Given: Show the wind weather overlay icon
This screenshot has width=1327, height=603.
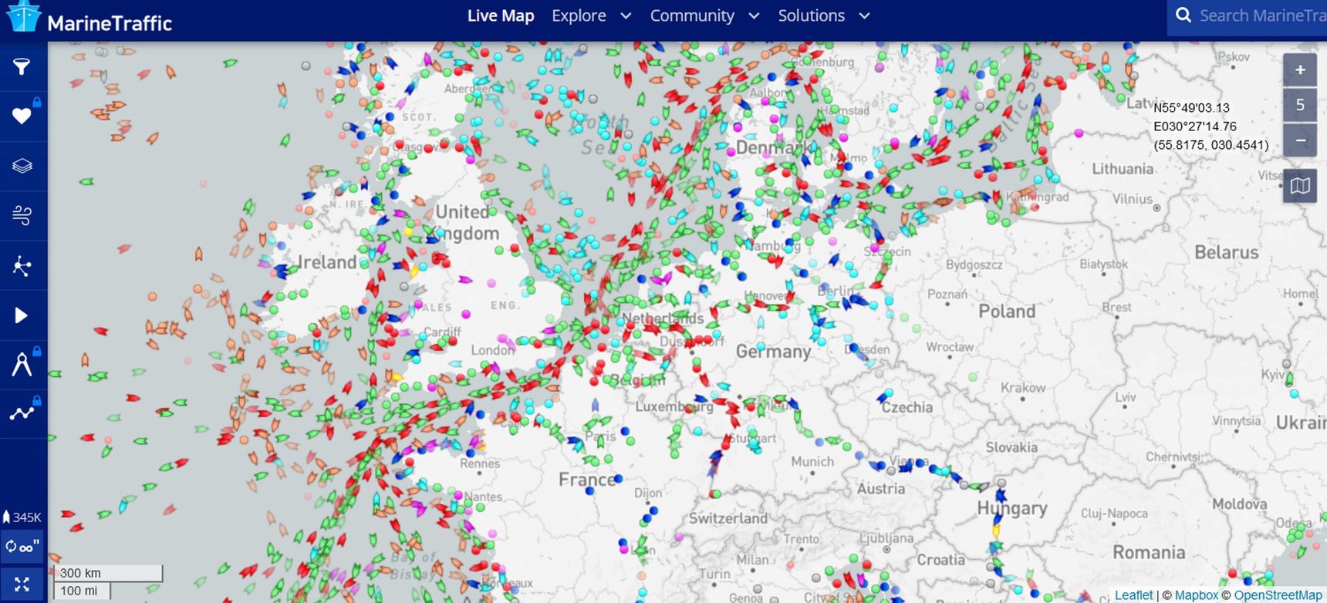Looking at the screenshot, I should click(22, 215).
